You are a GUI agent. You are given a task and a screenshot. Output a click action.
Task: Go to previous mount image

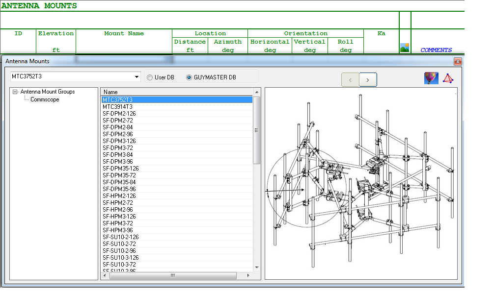[350, 80]
